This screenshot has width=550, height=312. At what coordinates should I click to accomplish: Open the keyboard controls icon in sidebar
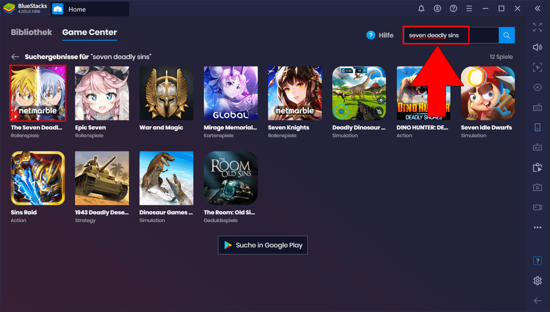click(x=537, y=107)
